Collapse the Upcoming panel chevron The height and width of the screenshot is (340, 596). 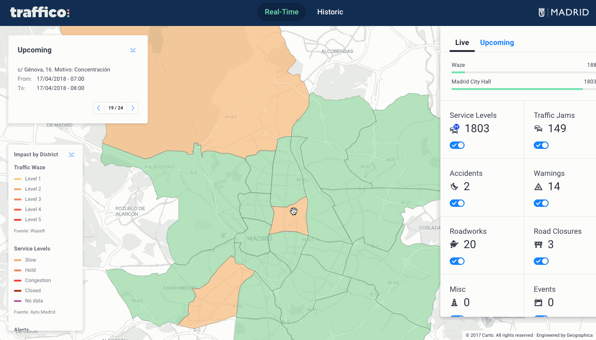coord(132,50)
